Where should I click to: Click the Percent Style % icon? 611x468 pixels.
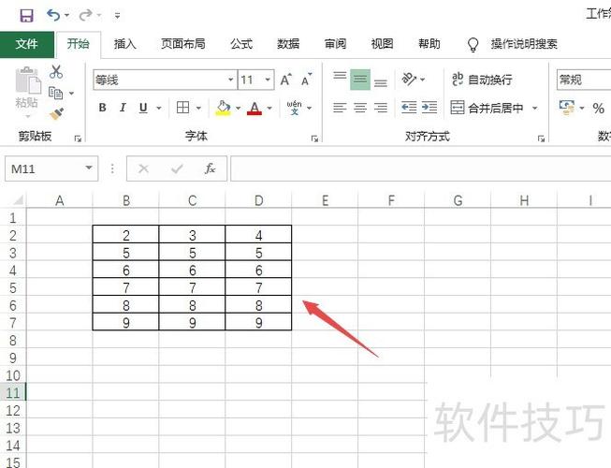[x=598, y=108]
